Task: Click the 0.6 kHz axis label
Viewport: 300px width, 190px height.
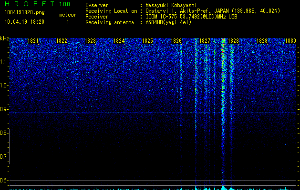Action: coord(3,180)
